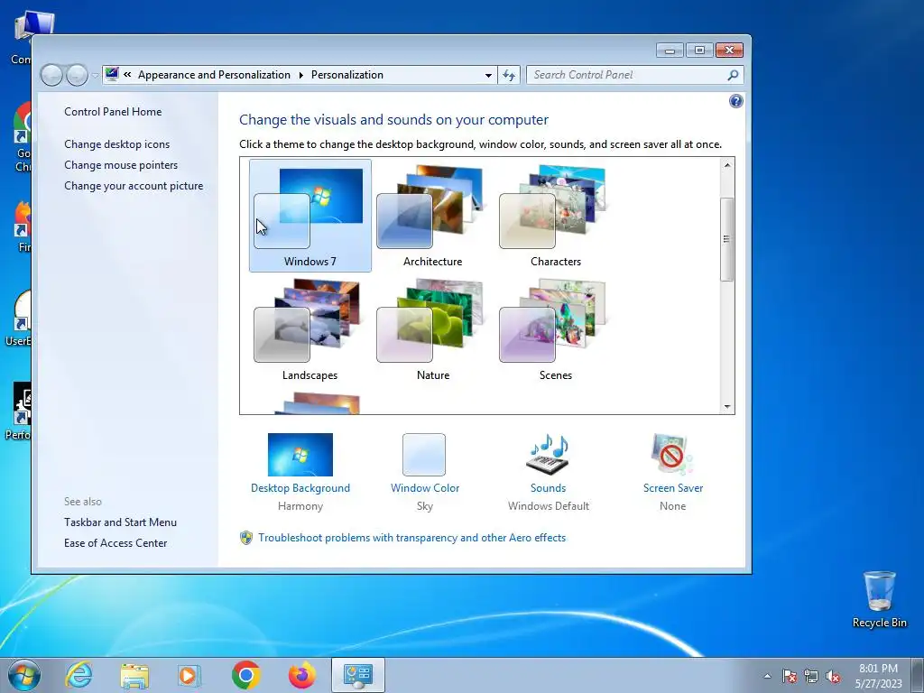The image size is (924, 693).
Task: Pick the Scenes theme
Action: pyautogui.click(x=555, y=328)
